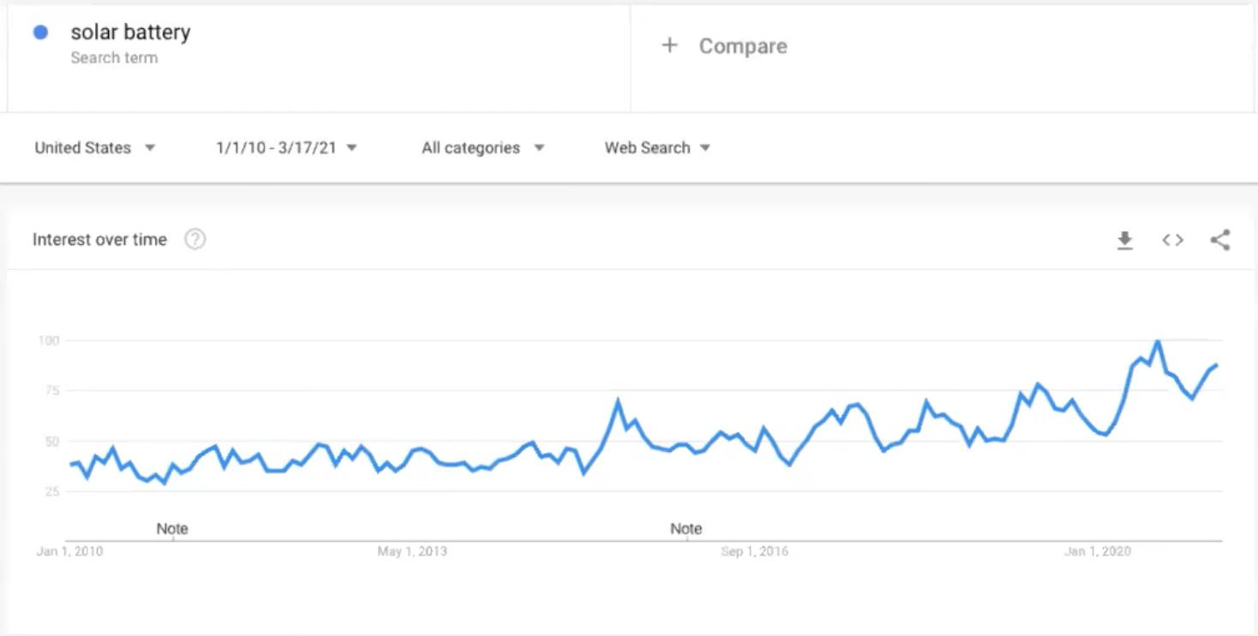1258x636 pixels.
Task: Click the Compare search term button
Action: pos(724,46)
